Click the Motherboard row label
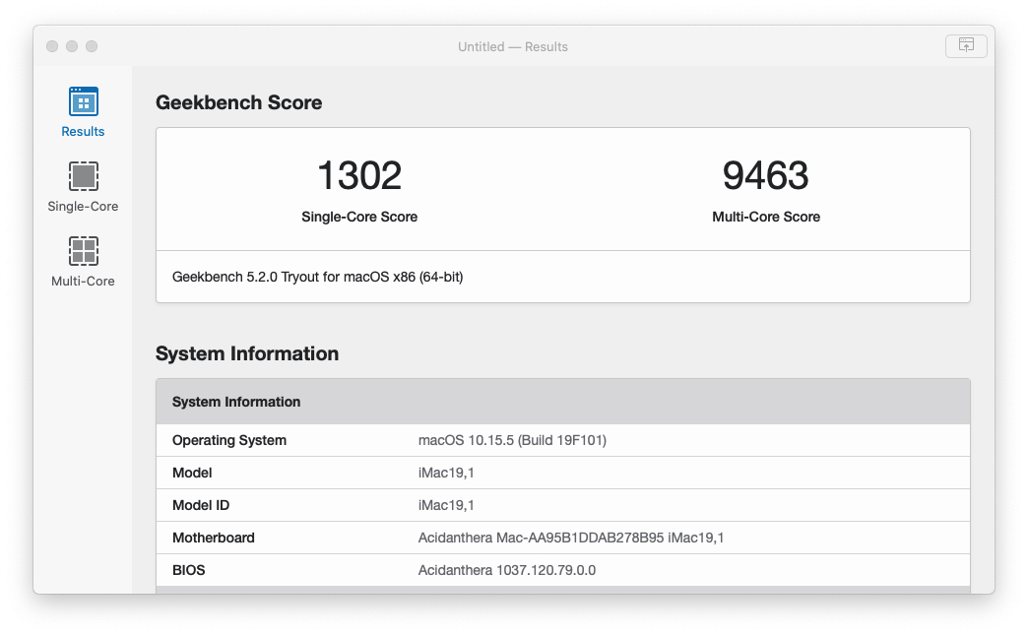The image size is (1028, 635). (213, 538)
